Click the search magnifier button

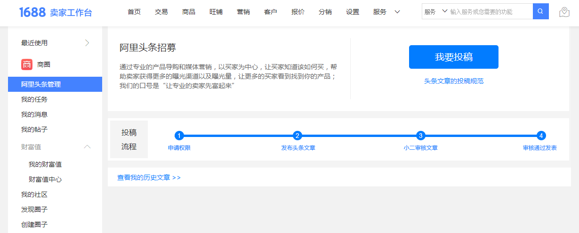(x=540, y=12)
